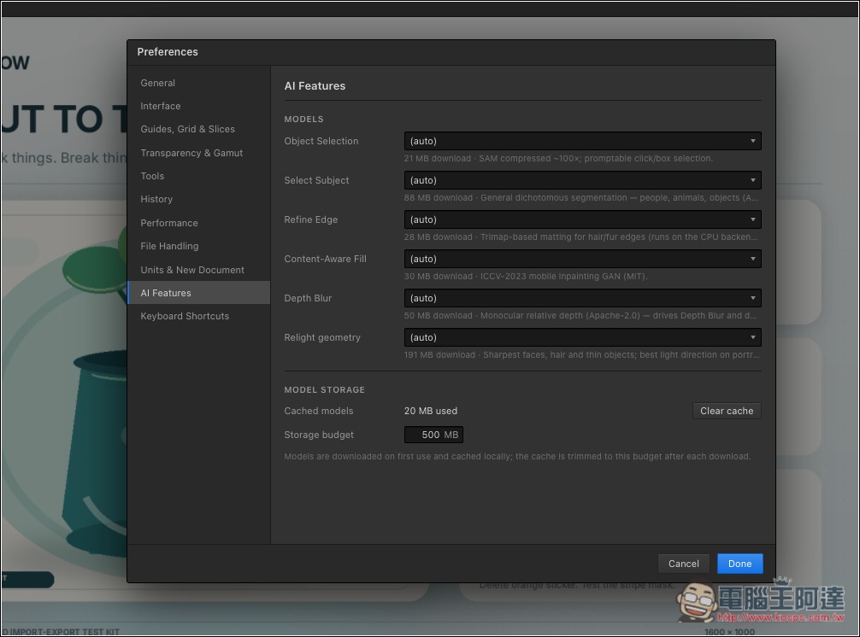Click the 'Object Selection' label

point(321,141)
